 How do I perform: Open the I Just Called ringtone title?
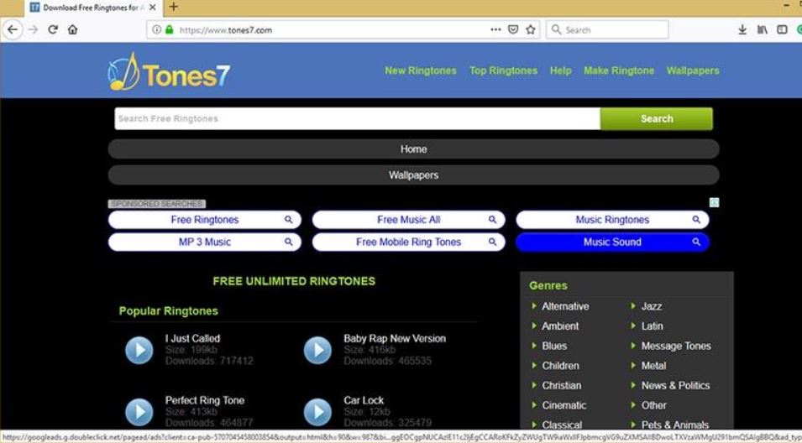pyautogui.click(x=193, y=338)
